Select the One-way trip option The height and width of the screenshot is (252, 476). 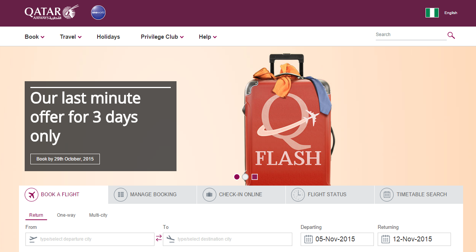click(66, 215)
